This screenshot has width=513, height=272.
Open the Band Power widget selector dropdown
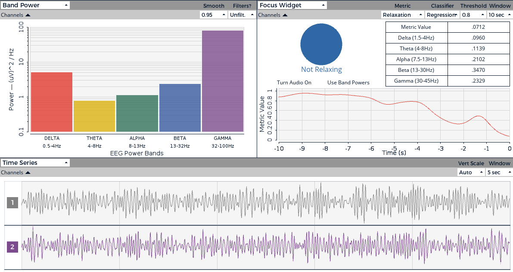pyautogui.click(x=34, y=5)
